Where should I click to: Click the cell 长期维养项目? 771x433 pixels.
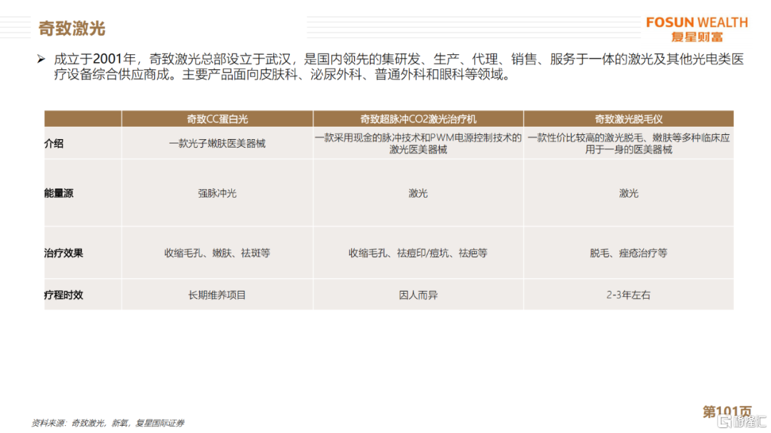pos(217,295)
